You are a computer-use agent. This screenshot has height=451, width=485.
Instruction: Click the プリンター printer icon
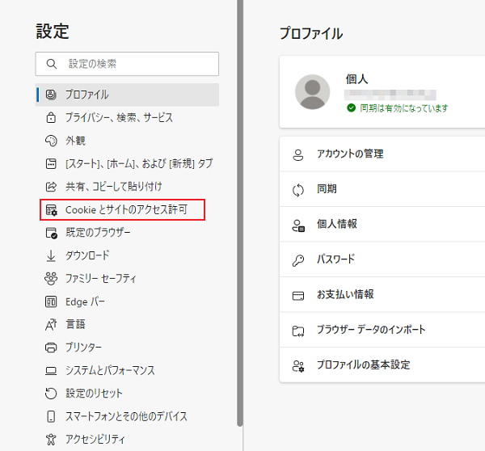tap(50, 348)
